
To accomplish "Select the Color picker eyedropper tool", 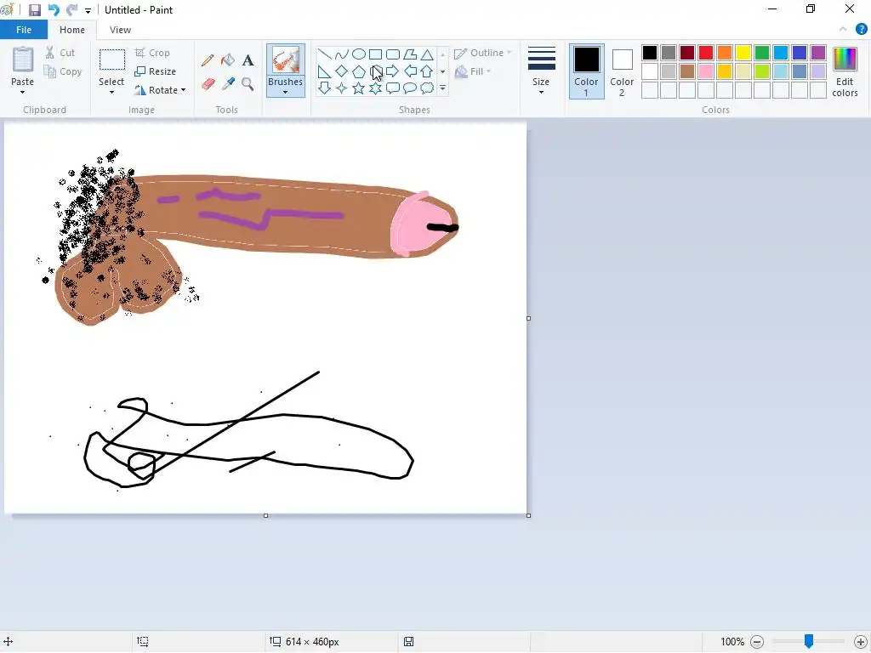I will point(228,84).
